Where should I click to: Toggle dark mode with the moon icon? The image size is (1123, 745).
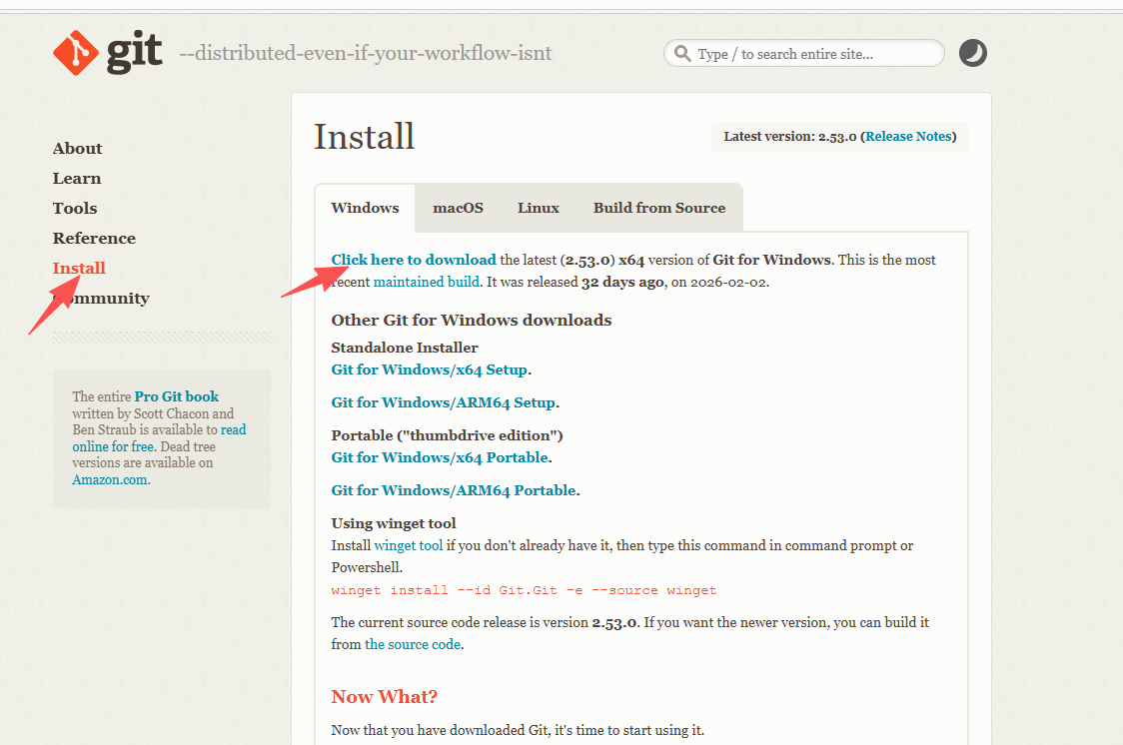(972, 53)
